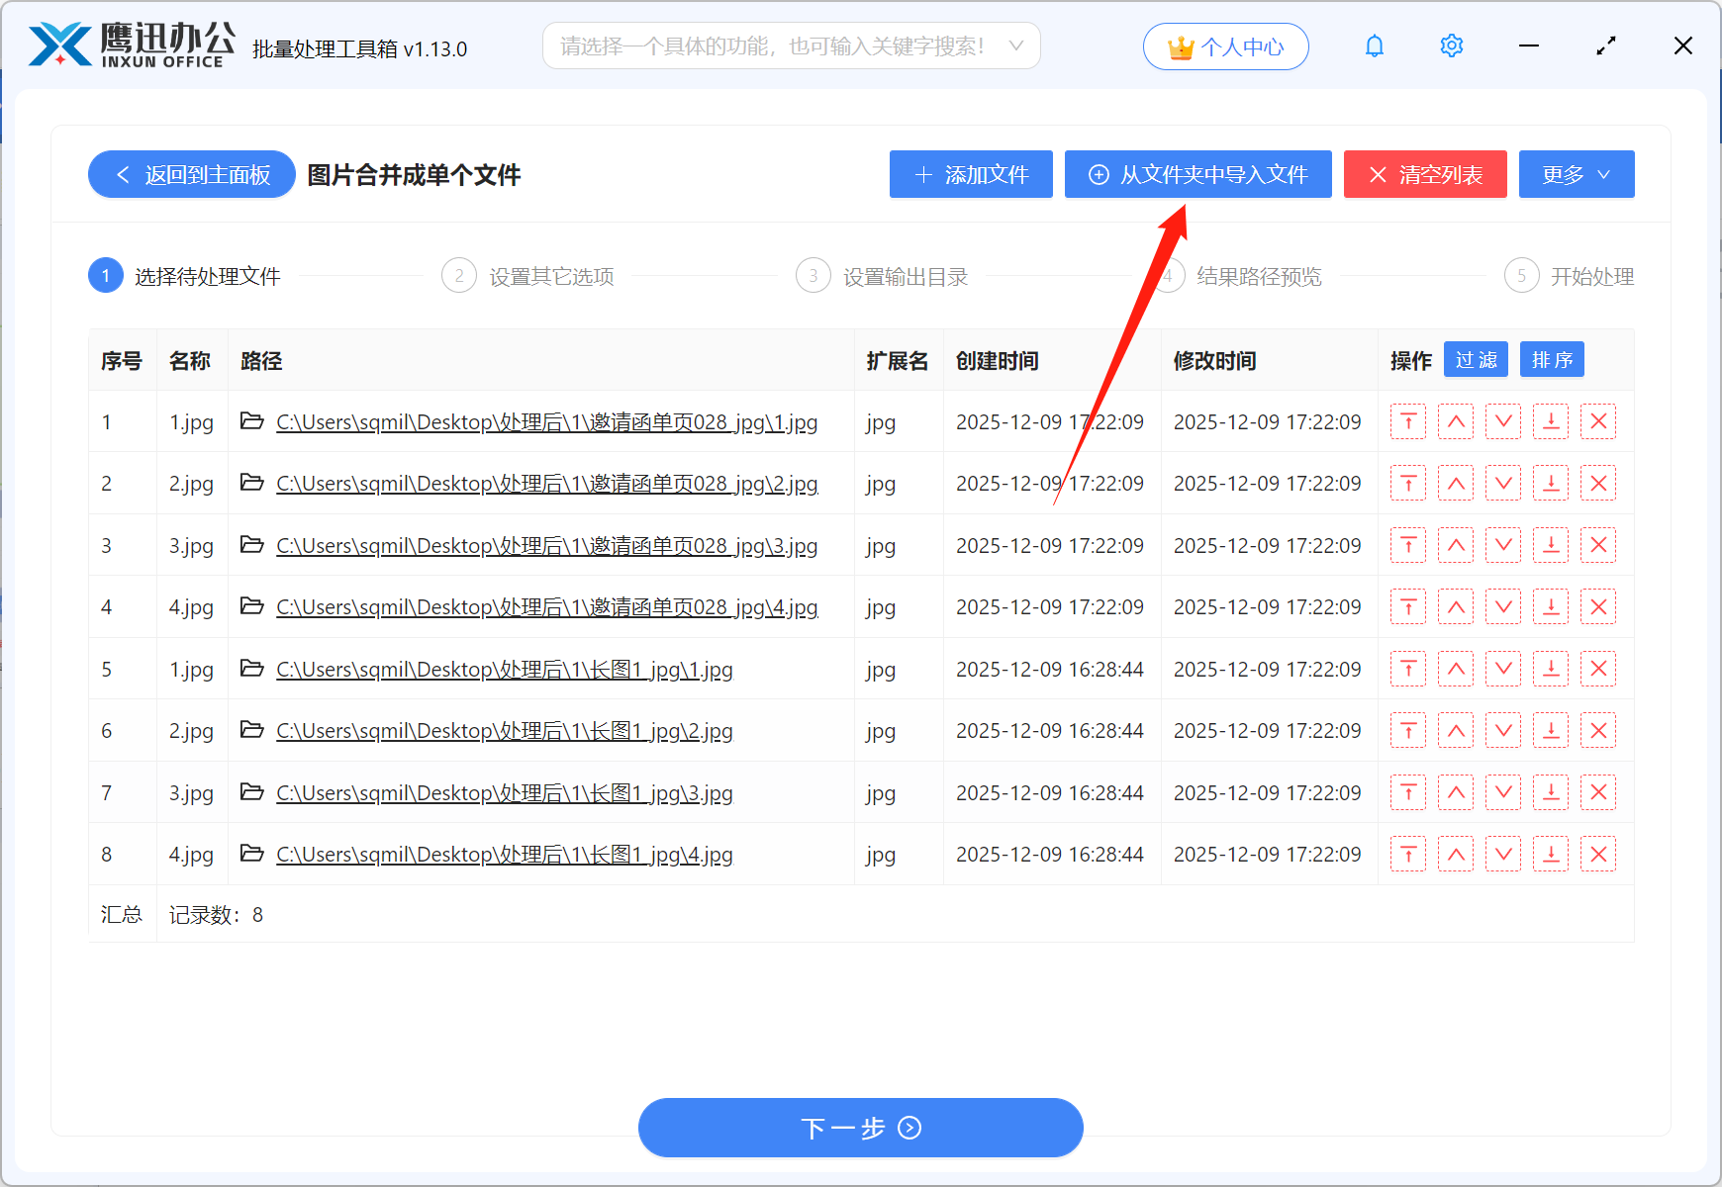Expand the 更多 dropdown menu
The width and height of the screenshot is (1722, 1187).
(x=1576, y=174)
